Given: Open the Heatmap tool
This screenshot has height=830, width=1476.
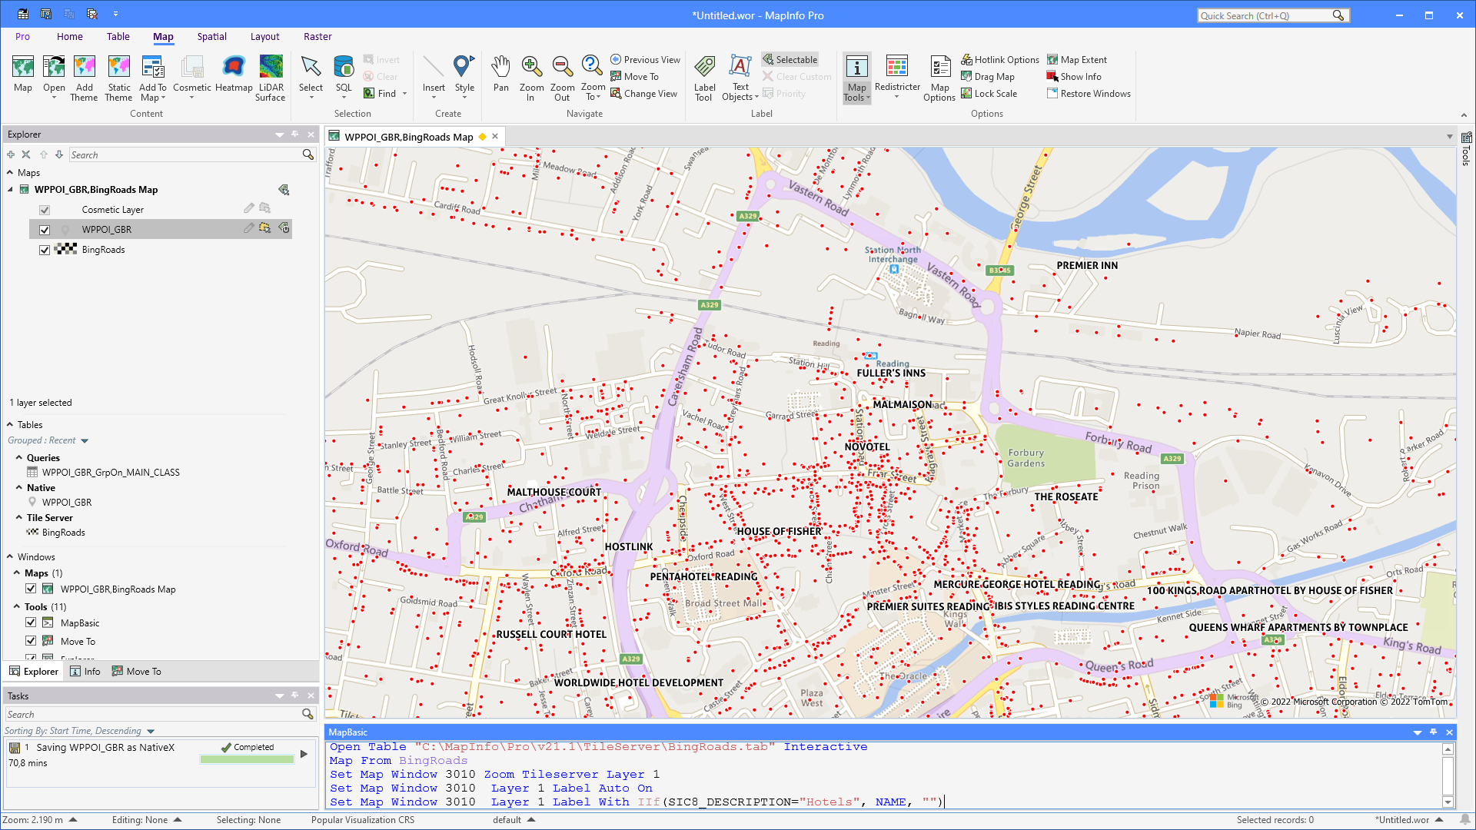Looking at the screenshot, I should (234, 75).
